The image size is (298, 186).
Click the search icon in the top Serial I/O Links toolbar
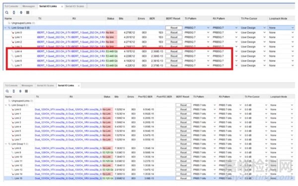click(x=7, y=12)
